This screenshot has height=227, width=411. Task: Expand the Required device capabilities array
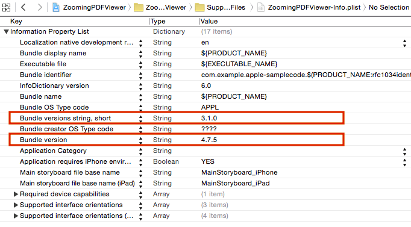pyautogui.click(x=16, y=194)
